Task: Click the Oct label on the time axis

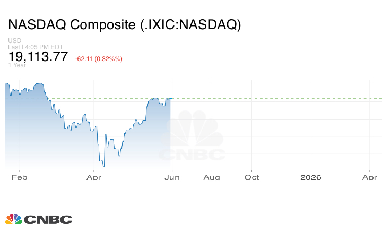Action: [x=252, y=177]
